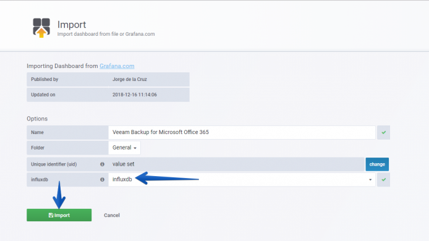Click the green Import button
The image size is (429, 241).
tap(59, 215)
